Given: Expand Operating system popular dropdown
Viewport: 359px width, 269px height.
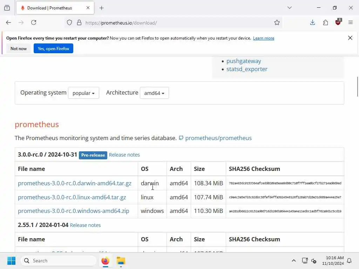Looking at the screenshot, I should (83, 93).
